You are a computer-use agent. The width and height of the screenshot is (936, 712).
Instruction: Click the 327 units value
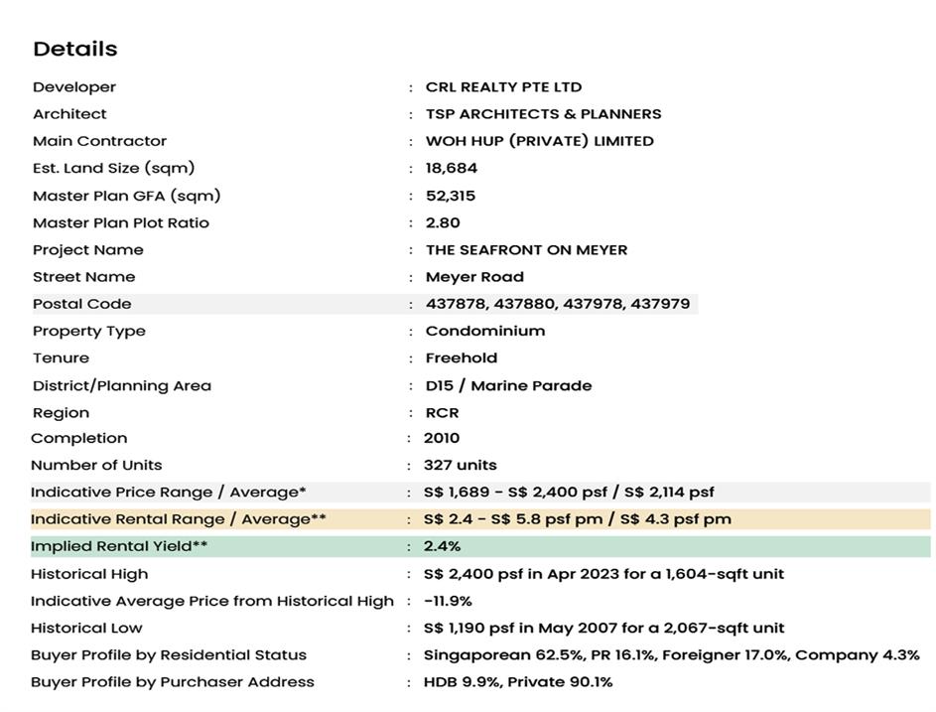pos(460,465)
